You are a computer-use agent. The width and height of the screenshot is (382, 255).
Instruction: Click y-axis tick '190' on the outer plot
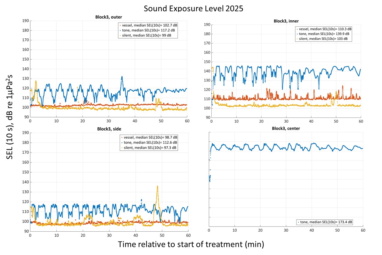25,21
